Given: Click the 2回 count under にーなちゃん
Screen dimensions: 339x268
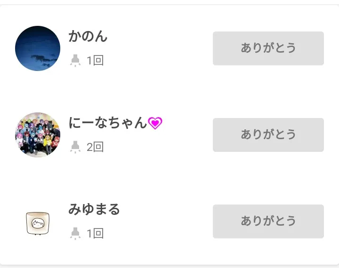Looking at the screenshot, I should tap(95, 147).
